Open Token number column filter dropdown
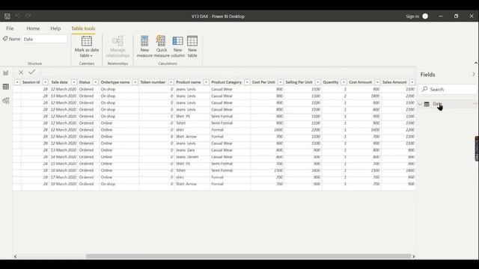 (x=171, y=82)
